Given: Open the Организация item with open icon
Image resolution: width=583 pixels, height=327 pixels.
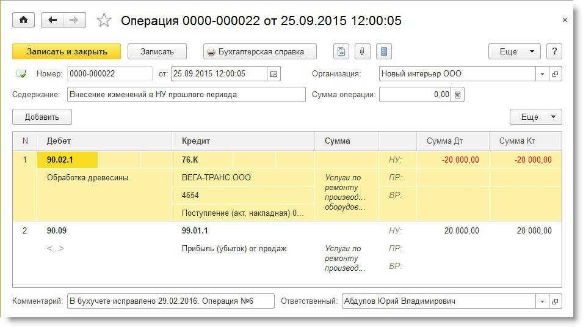Looking at the screenshot, I should (x=555, y=74).
